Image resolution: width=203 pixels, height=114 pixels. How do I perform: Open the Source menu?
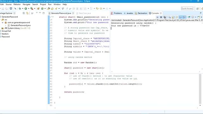pos(9,4)
